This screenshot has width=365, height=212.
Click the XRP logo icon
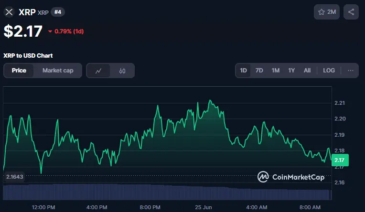point(9,12)
